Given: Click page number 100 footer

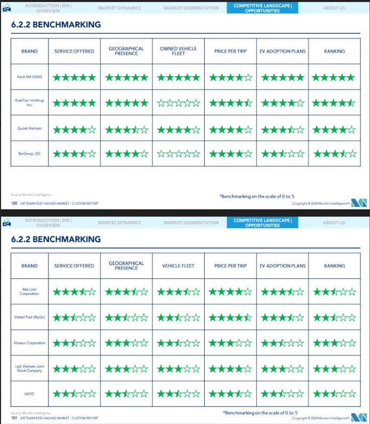Looking at the screenshot, I should pyautogui.click(x=14, y=203).
